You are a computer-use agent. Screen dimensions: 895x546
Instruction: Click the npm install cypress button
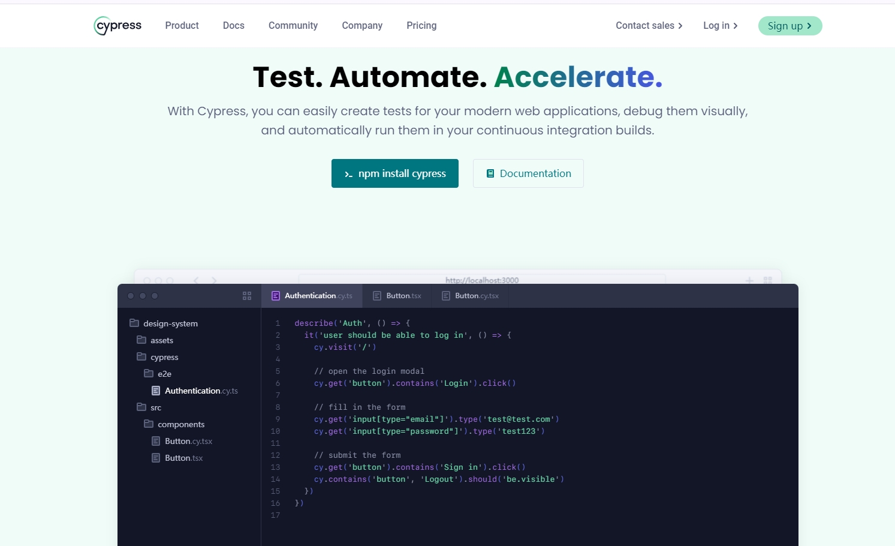(x=395, y=173)
